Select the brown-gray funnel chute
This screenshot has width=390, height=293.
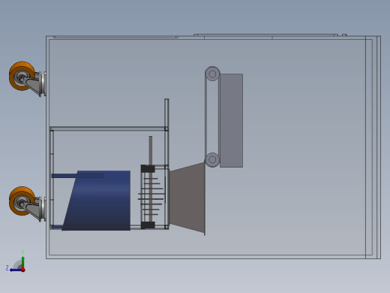click(187, 198)
